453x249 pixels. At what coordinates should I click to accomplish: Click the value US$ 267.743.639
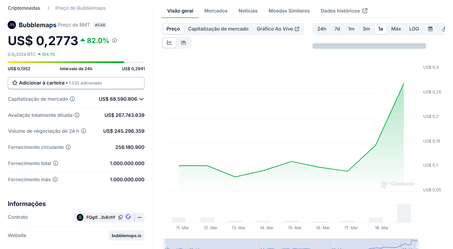pyautogui.click(x=124, y=115)
